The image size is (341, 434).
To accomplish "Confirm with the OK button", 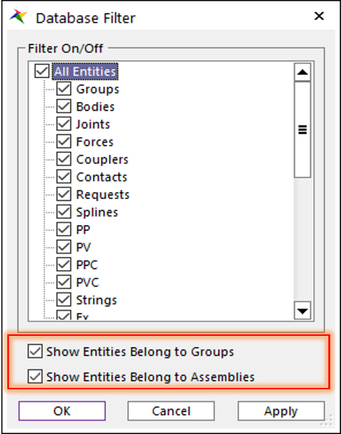I will [62, 411].
